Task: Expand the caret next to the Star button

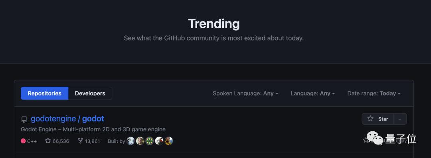Action: 400,119
